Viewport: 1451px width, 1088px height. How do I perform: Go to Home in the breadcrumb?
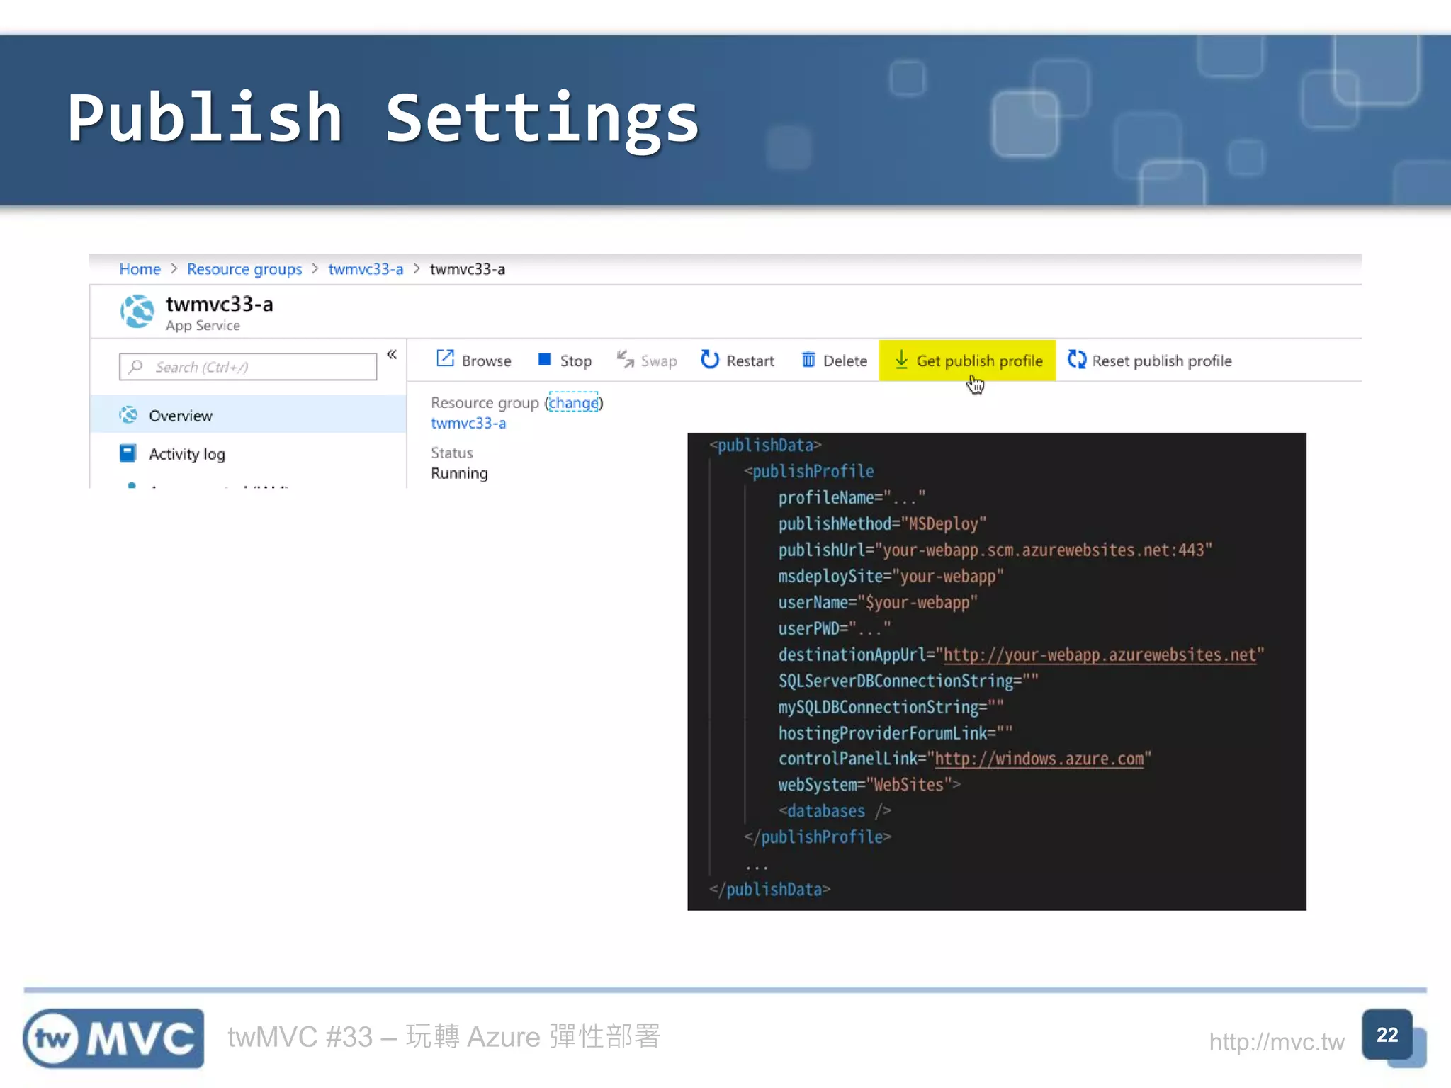[140, 269]
